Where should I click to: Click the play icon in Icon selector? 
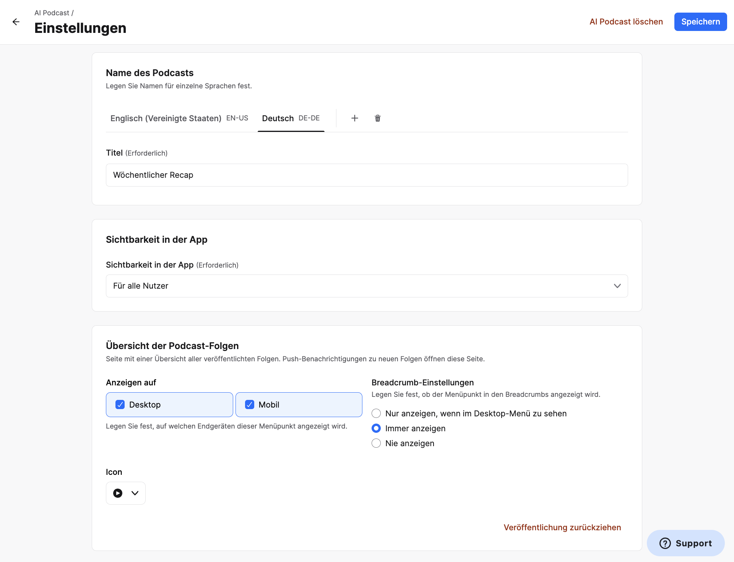tap(118, 493)
